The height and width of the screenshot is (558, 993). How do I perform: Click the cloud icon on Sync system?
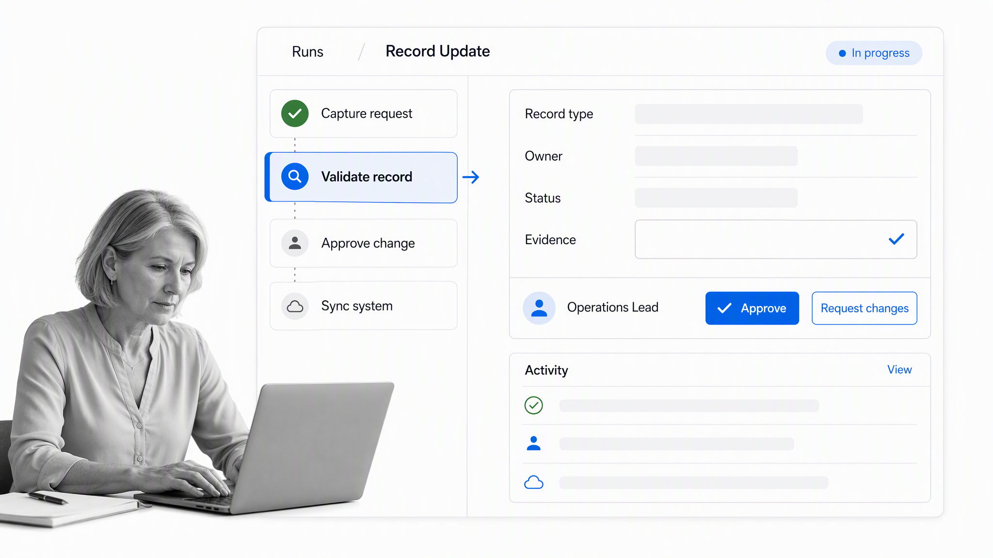tap(295, 306)
